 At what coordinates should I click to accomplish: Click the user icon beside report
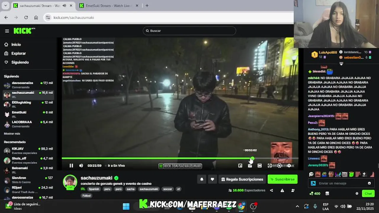coord(293,191)
